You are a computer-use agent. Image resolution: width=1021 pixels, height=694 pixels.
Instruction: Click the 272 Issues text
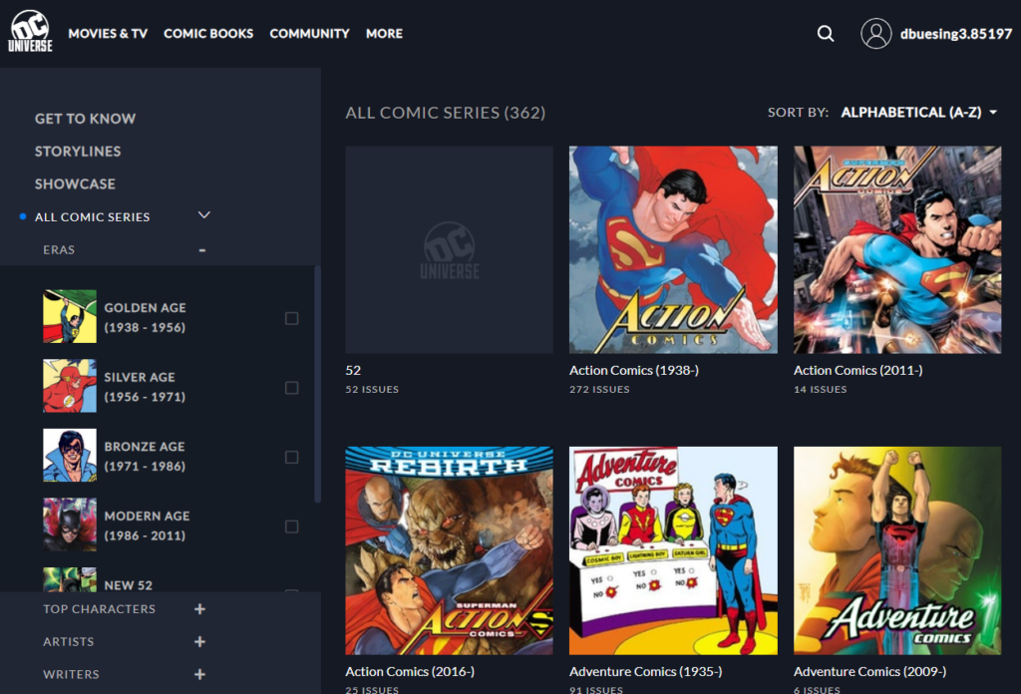[599, 389]
